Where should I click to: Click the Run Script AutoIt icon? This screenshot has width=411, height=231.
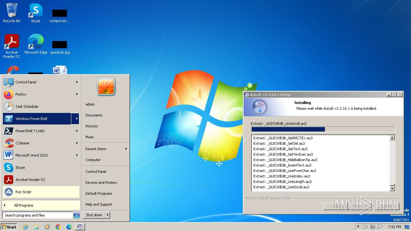[x=9, y=192]
